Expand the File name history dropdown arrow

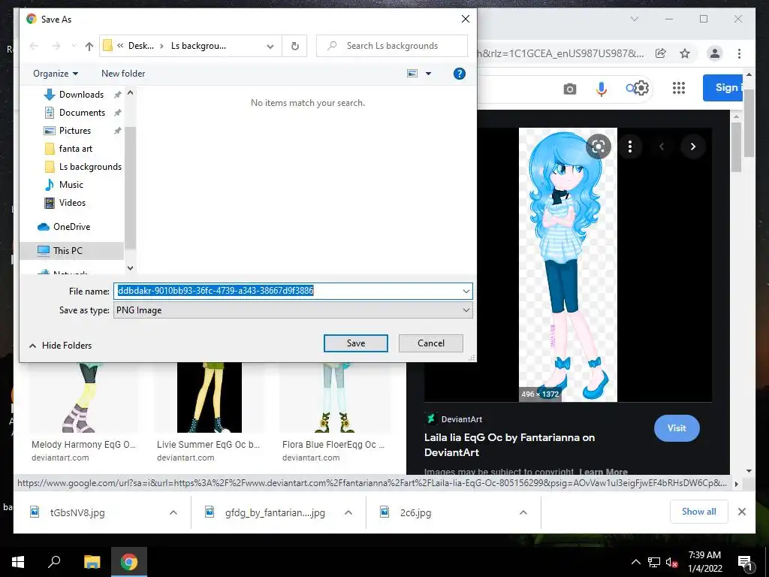point(466,291)
